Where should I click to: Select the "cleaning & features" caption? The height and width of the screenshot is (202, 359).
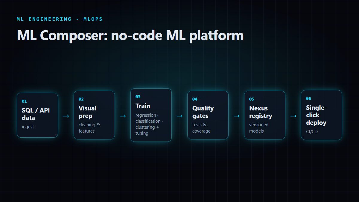89,128
